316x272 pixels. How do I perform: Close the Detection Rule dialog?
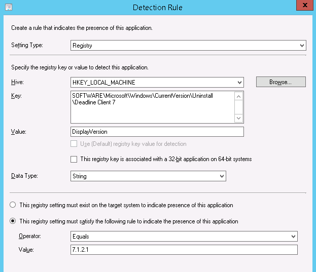tap(303, 6)
